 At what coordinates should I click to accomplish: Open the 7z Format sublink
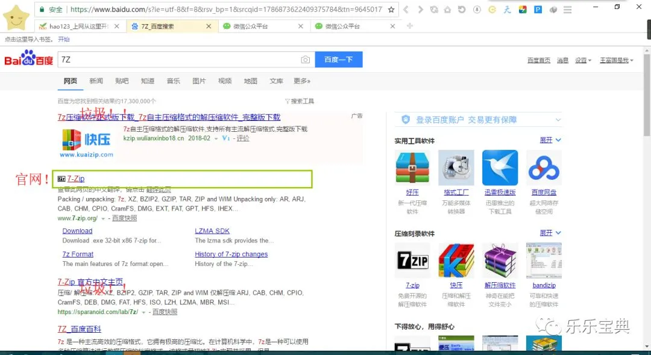pyautogui.click(x=78, y=254)
